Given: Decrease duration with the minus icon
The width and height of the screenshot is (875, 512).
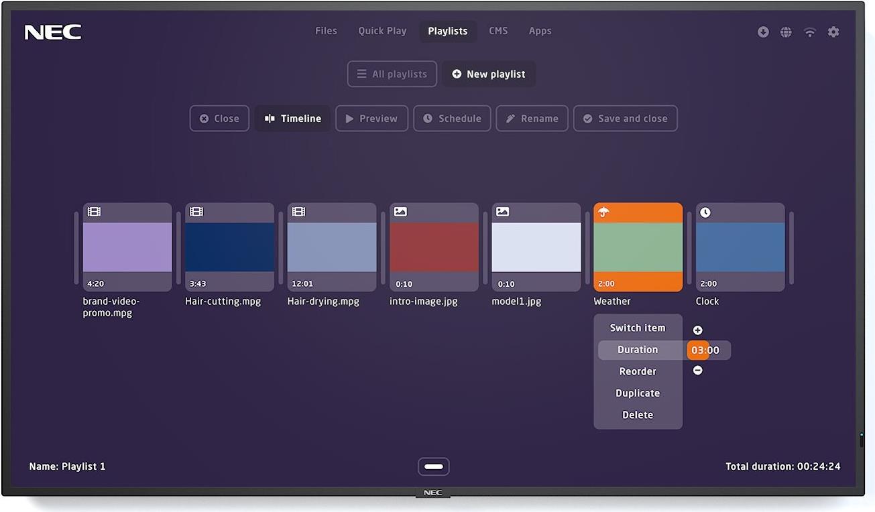Looking at the screenshot, I should 697,371.
